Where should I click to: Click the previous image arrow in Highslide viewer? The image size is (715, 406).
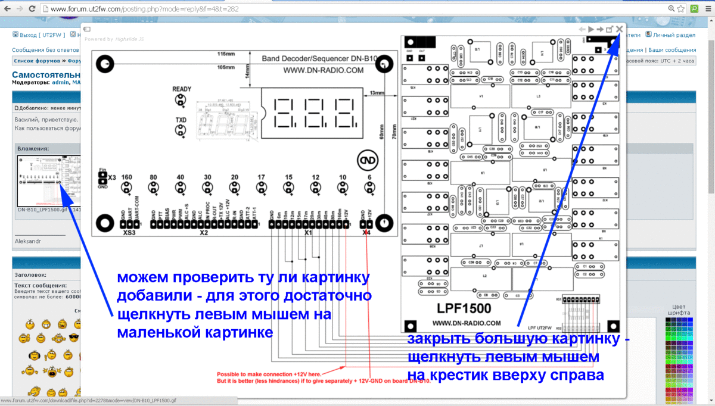tap(582, 29)
